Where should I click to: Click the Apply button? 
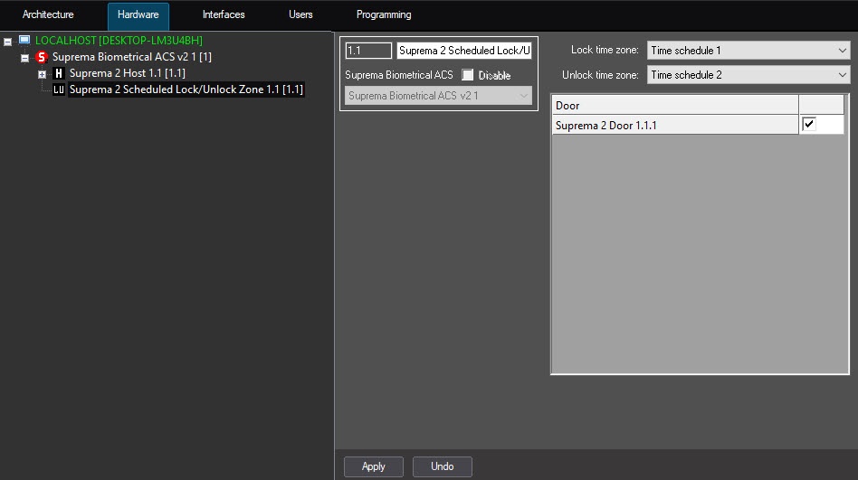(373, 466)
